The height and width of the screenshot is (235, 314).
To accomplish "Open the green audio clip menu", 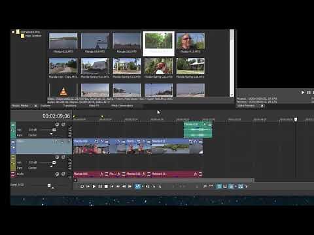I will click(x=210, y=124).
